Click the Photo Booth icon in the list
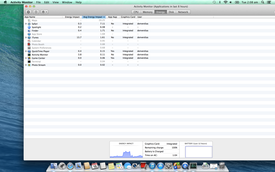Viewport: 275px width, 172px height. click(x=29, y=44)
